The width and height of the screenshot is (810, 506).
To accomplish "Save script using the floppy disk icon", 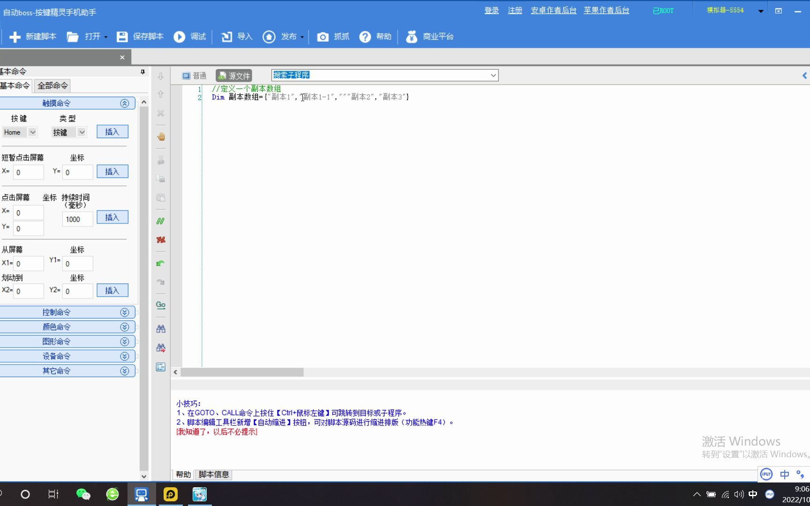I will point(122,37).
